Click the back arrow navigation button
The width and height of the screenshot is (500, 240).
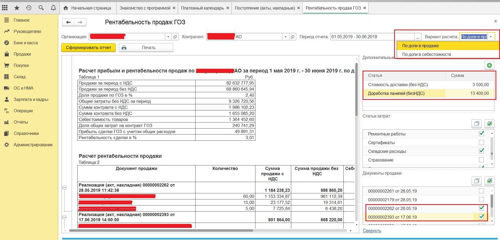point(68,22)
